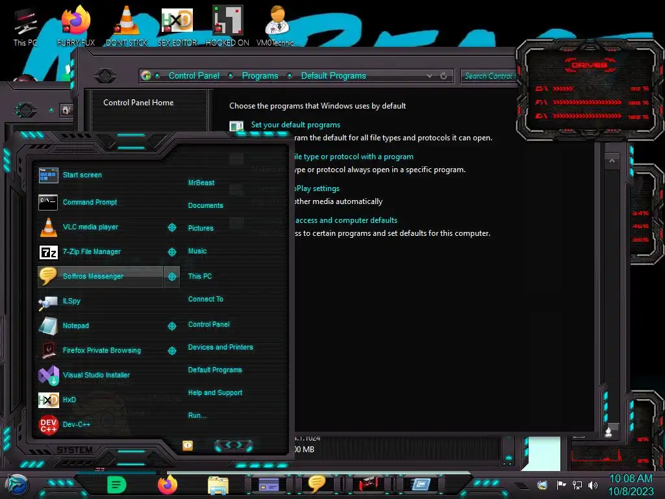Click the 7-Zip File Manager icon

48,252
